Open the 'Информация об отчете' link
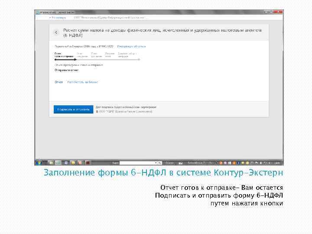The width and height of the screenshot is (312, 234). [x=131, y=46]
